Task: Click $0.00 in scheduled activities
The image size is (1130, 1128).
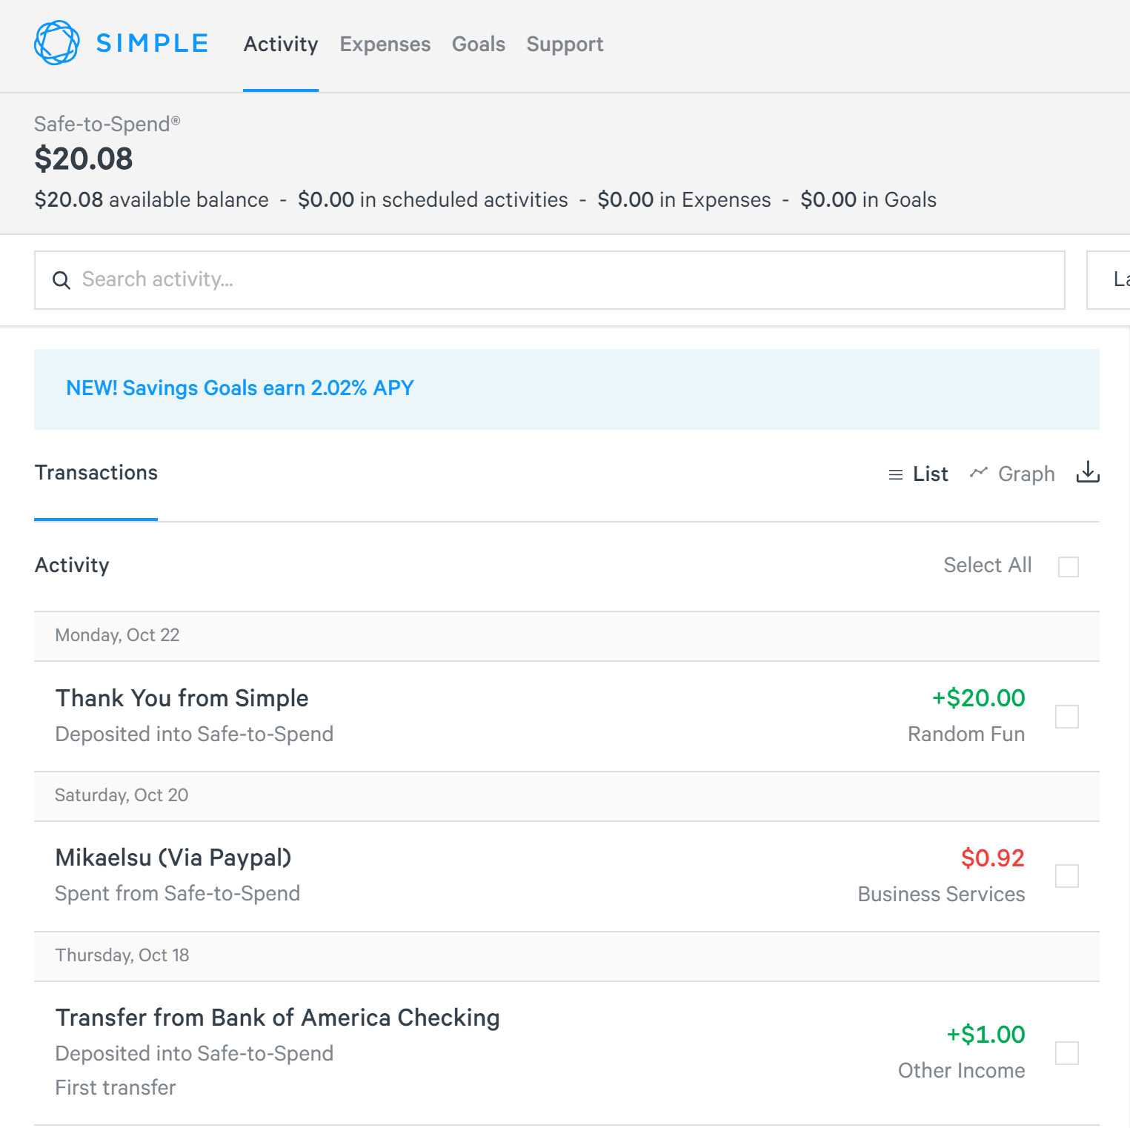Action: click(x=433, y=200)
